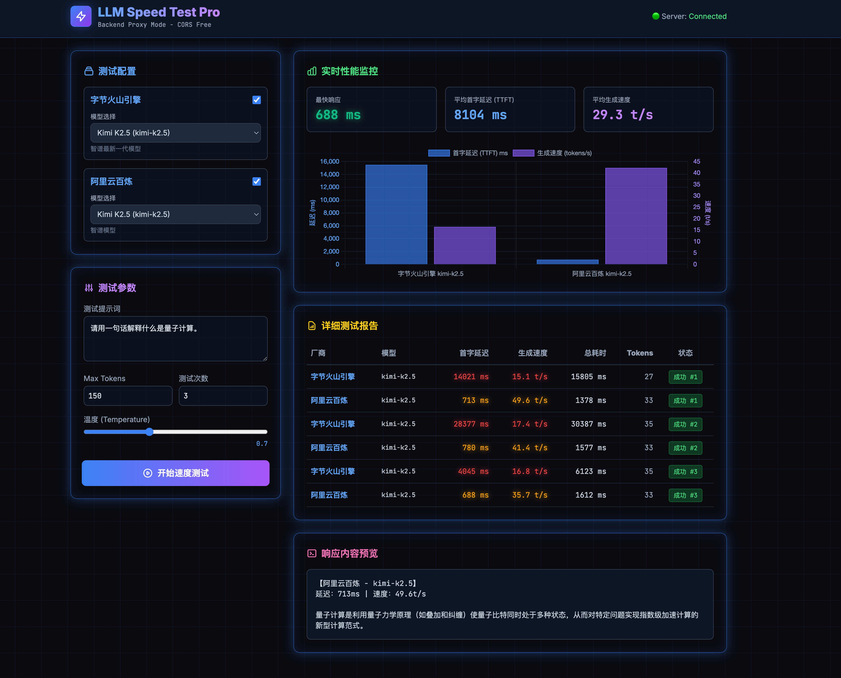The width and height of the screenshot is (841, 678).
Task: Click the green server status dot
Action: point(656,16)
